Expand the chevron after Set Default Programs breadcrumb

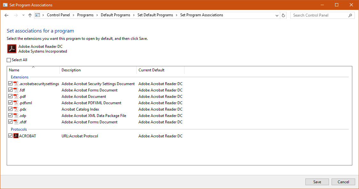(x=176, y=15)
